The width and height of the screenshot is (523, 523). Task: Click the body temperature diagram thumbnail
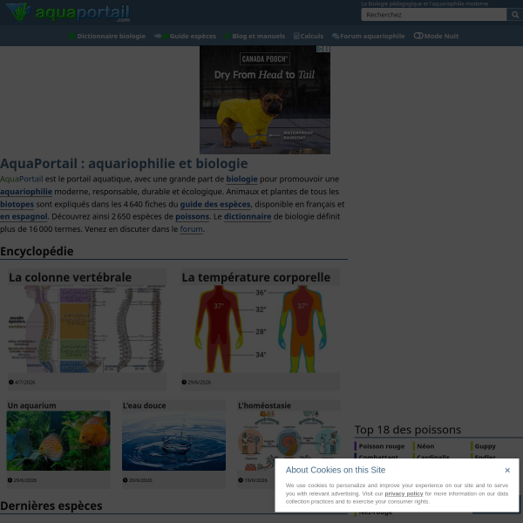[261, 329]
